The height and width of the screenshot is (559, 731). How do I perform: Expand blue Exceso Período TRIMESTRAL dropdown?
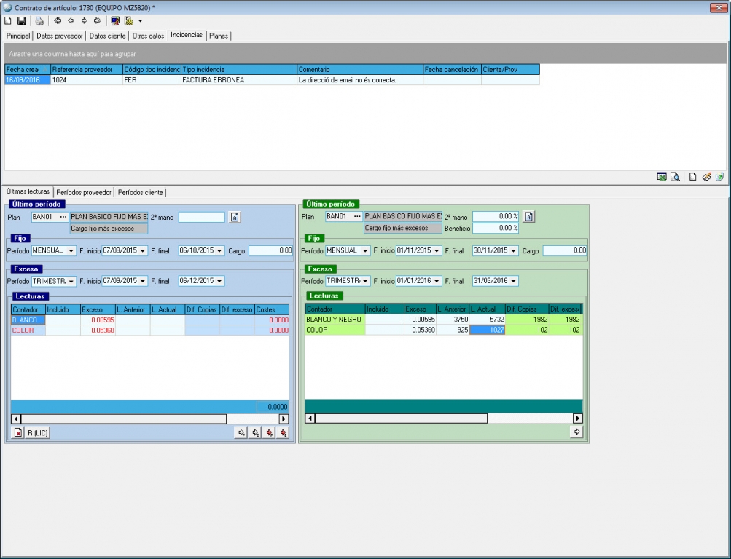click(71, 282)
